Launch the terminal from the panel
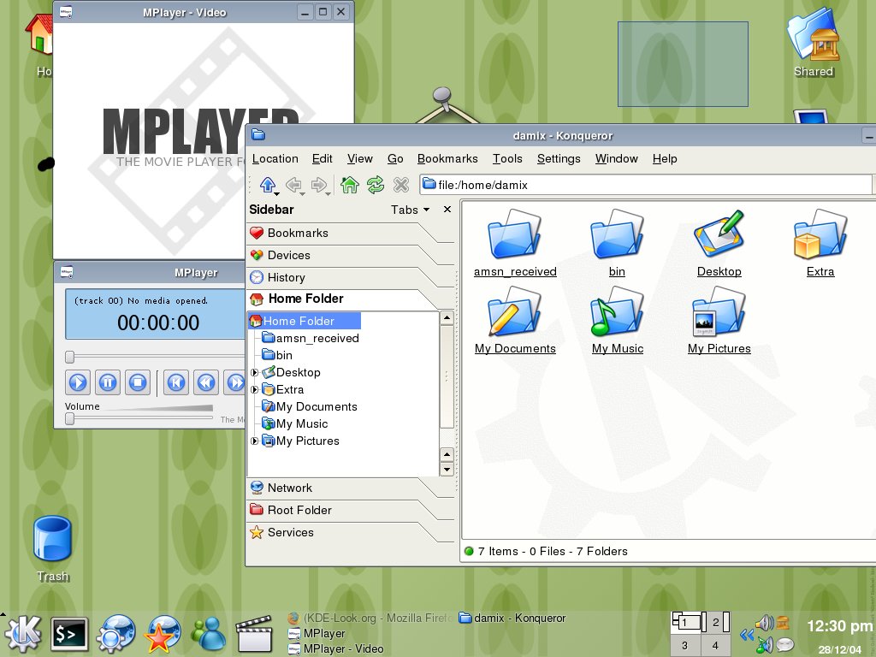Screen dimensions: 876x657 tap(69, 634)
